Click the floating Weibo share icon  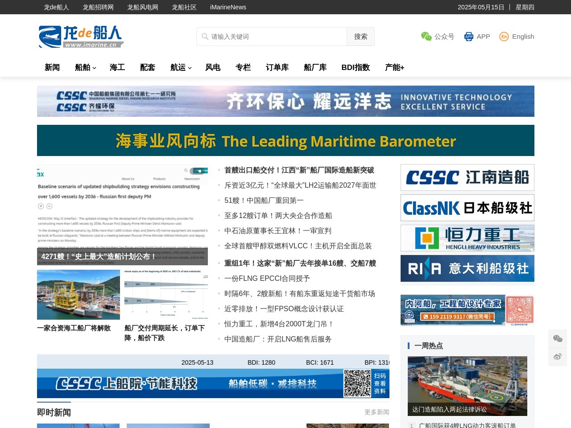[558, 357]
